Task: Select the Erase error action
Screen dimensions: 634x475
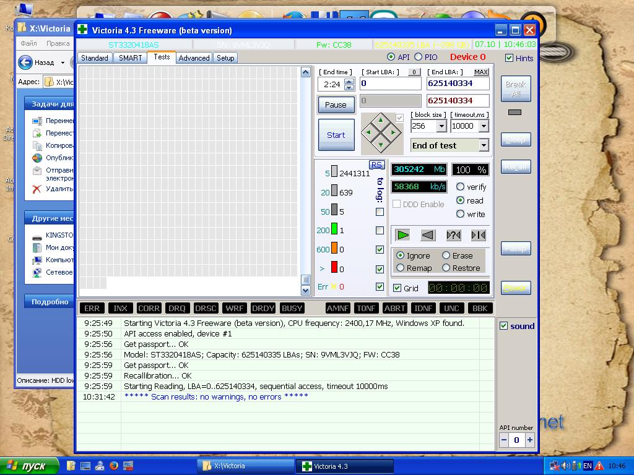Action: tap(446, 255)
